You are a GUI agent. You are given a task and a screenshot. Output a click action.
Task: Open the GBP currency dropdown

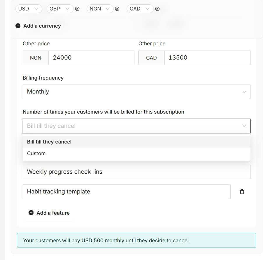(60, 9)
